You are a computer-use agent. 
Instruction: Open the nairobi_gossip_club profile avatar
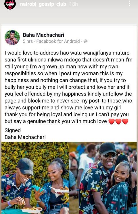point(10,5)
